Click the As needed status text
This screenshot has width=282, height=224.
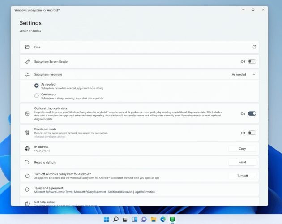pyautogui.click(x=239, y=74)
